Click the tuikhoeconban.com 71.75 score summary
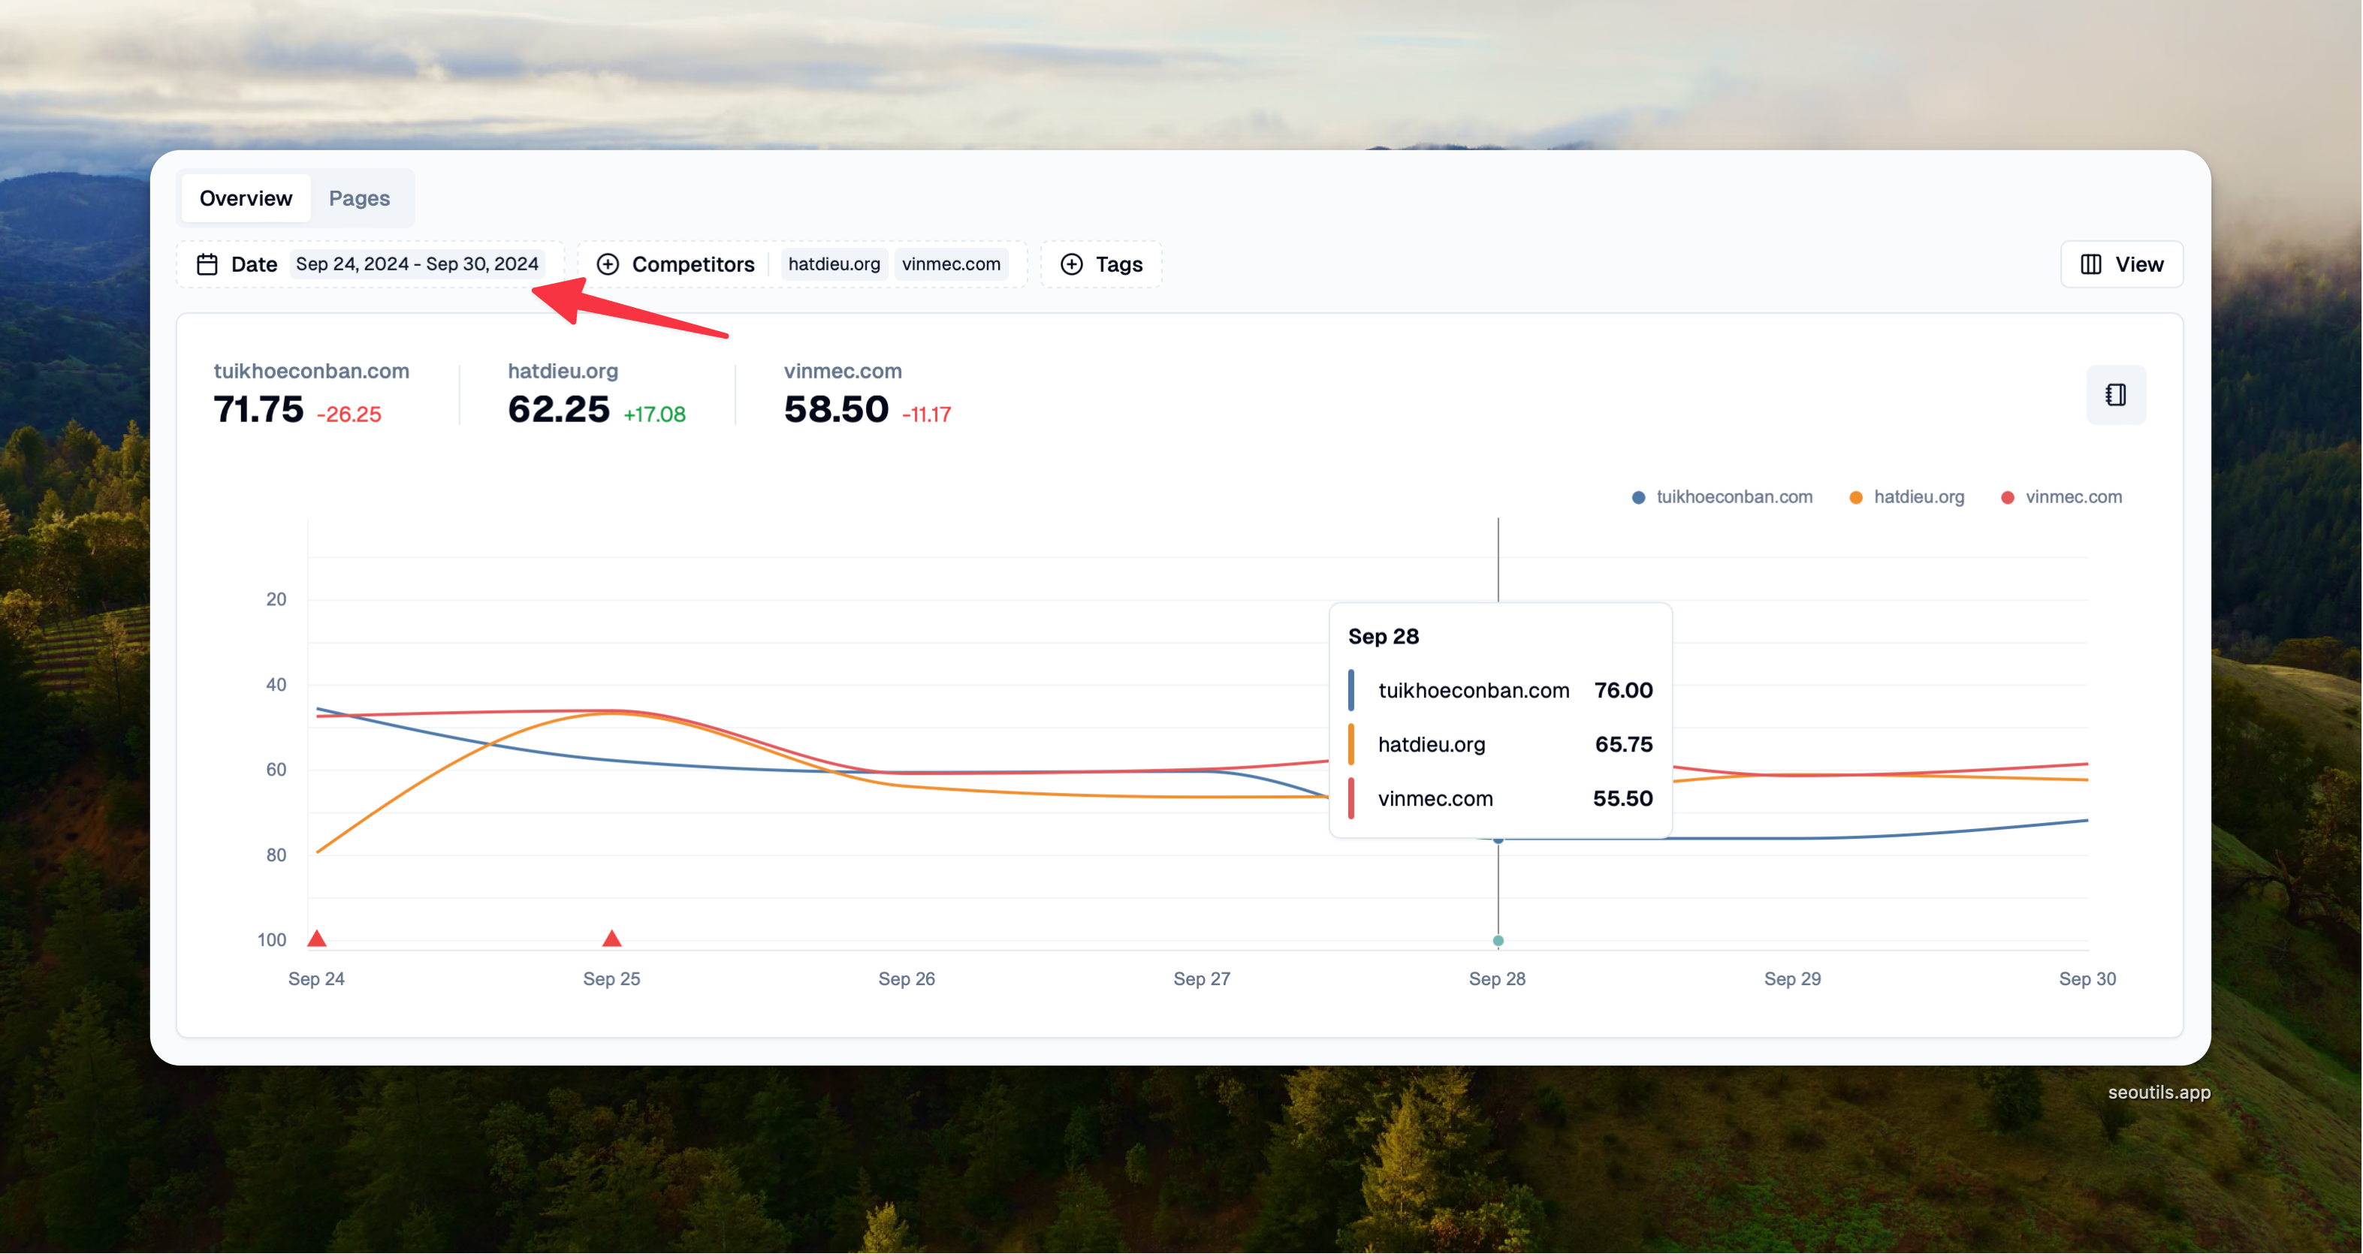Screen dimensions: 2363x1254 258,409
